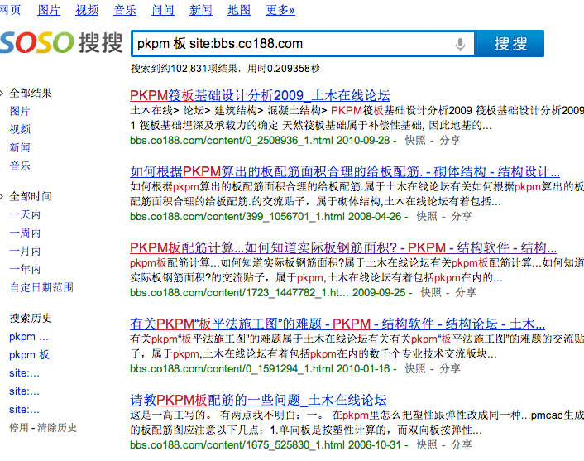Click 分享 for the 2010-09-28 result
The image size is (584, 461).
[450, 141]
